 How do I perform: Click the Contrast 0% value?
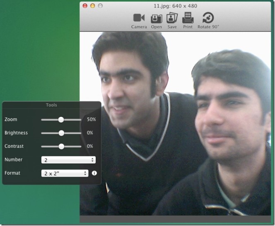click(90, 146)
